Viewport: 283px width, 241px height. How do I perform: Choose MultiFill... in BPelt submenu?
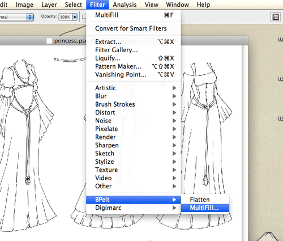(x=205, y=208)
